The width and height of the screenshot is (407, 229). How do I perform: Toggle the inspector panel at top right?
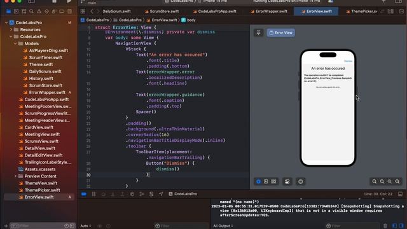[399, 1]
